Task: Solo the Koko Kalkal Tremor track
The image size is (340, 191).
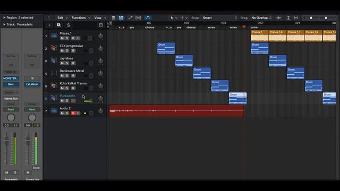Action: click(67, 88)
